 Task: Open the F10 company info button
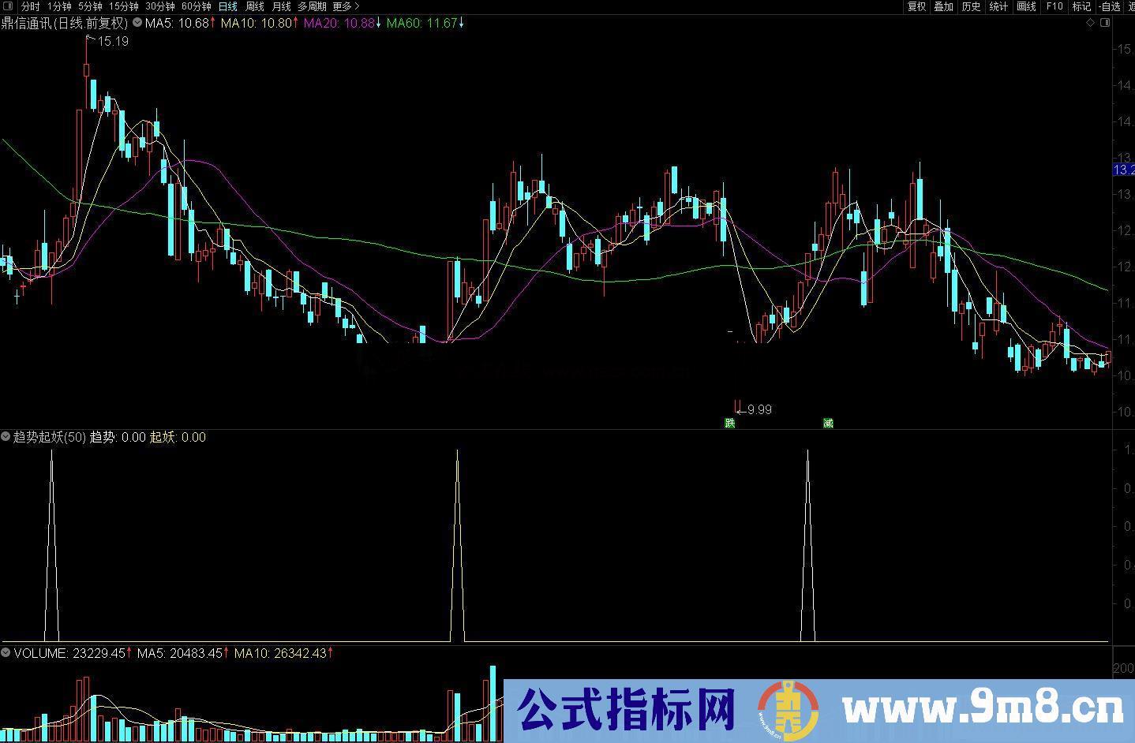(1054, 6)
